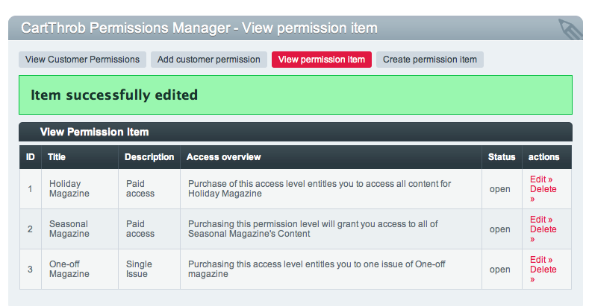Click the ID column header

click(31, 157)
